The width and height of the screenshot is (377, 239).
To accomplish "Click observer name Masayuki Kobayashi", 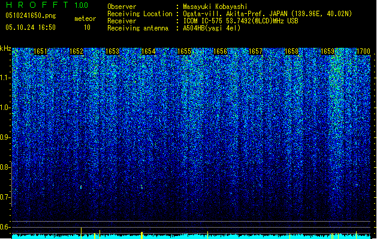I will [215, 7].
